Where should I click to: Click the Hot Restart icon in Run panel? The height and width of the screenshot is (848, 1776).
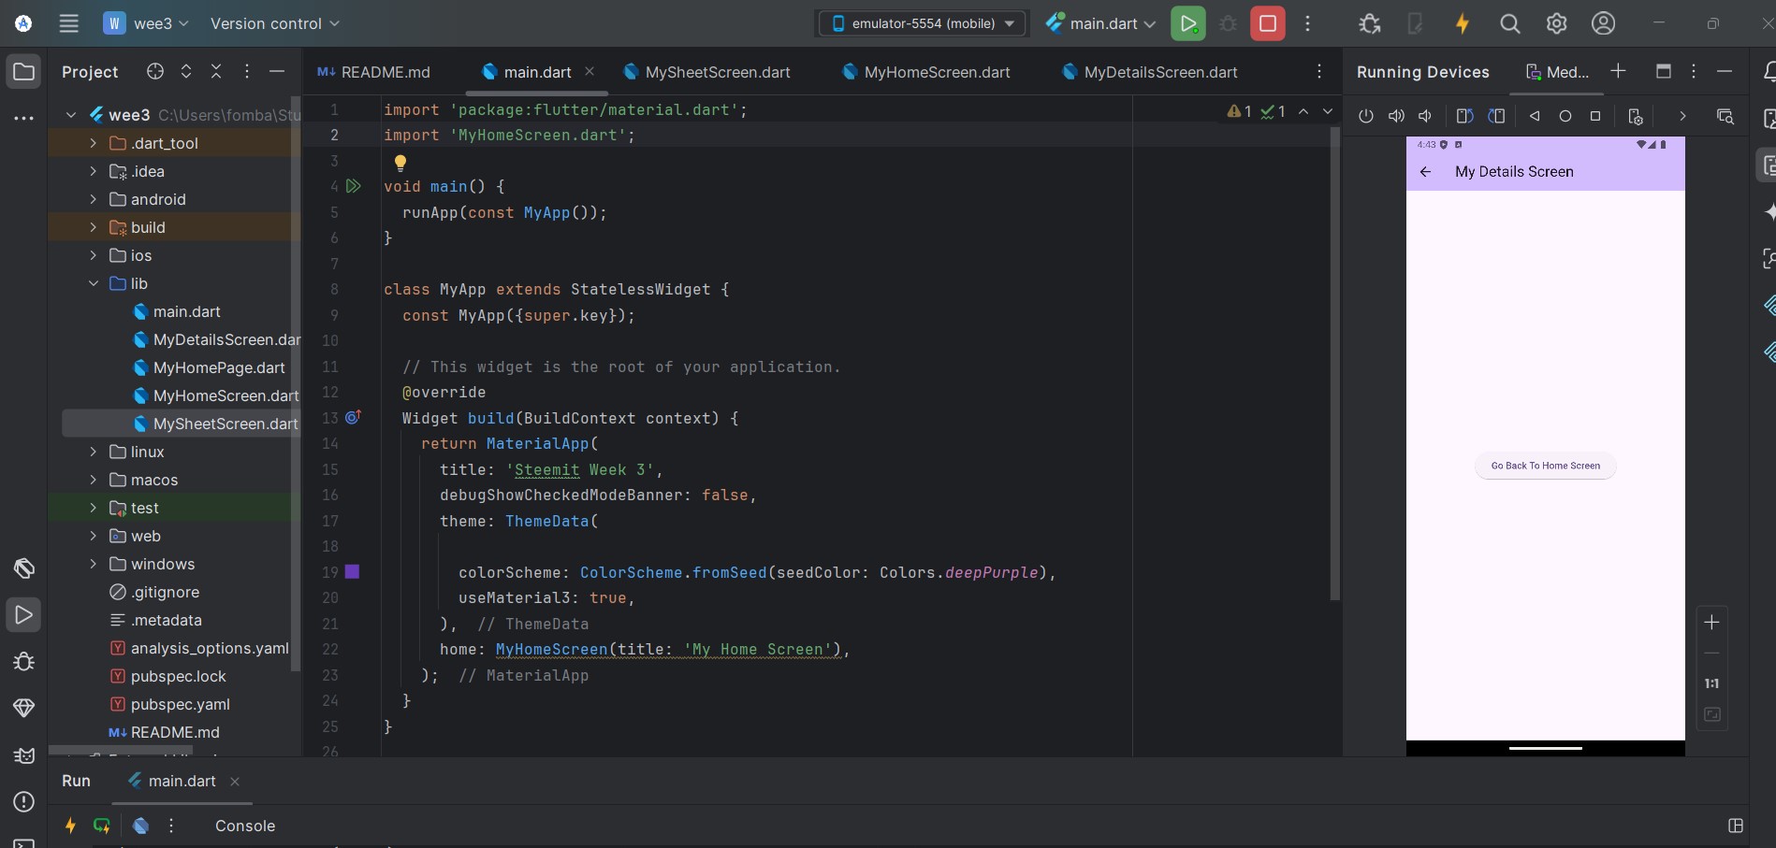click(x=102, y=826)
